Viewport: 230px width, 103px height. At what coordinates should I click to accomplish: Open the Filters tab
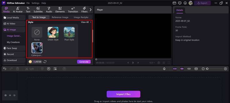coord(84,10)
